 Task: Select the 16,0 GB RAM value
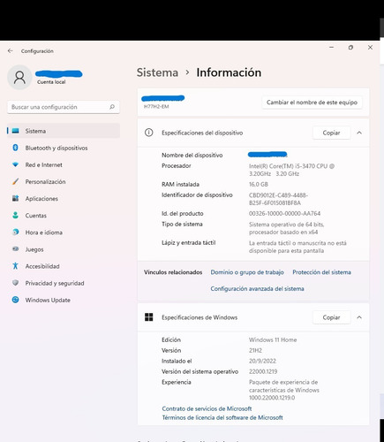pos(259,184)
